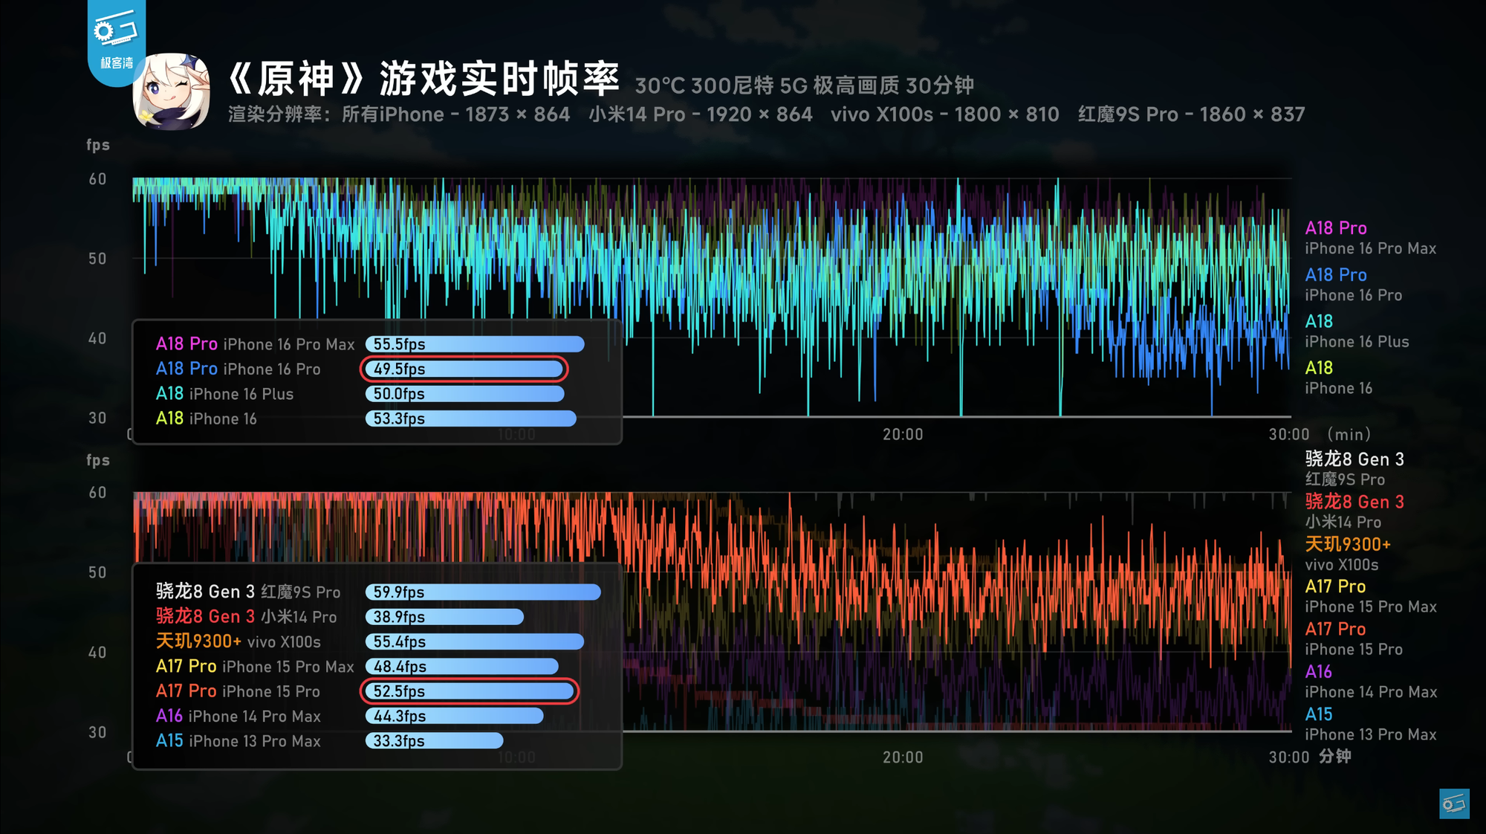The width and height of the screenshot is (1486, 834).
Task: Select the 44.3fps bar for iPhone 14 Pro Max
Action: (454, 717)
